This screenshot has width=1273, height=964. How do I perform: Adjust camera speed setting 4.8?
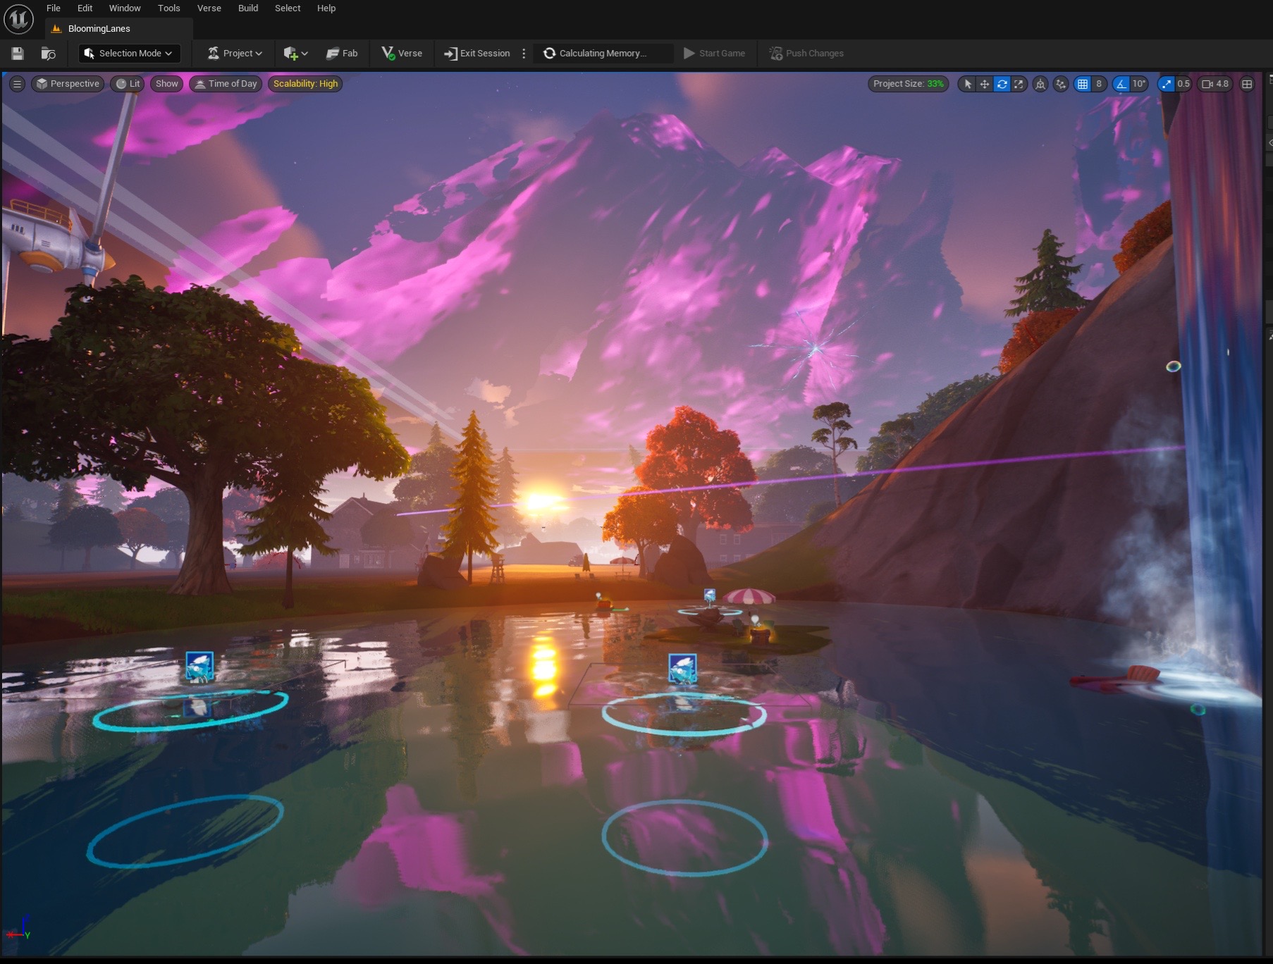(x=1215, y=84)
